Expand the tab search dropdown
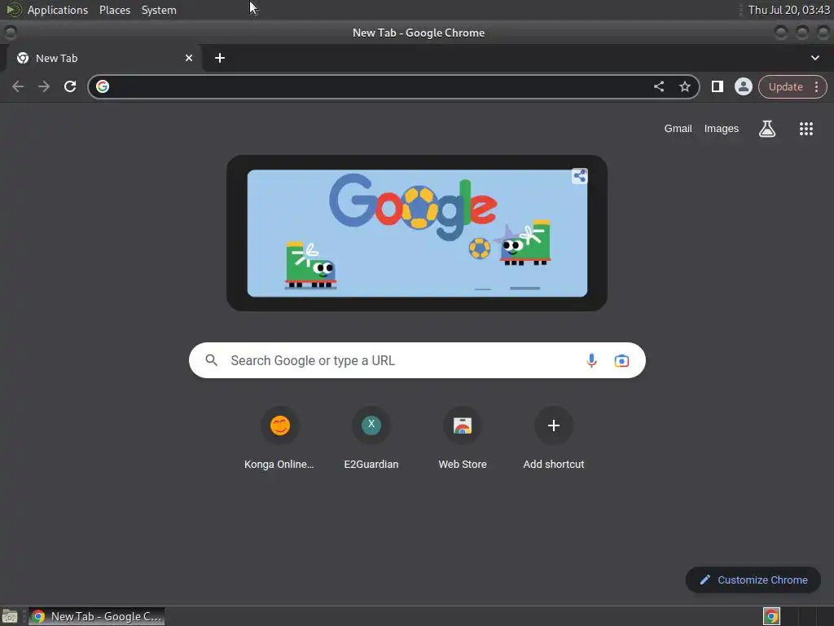 [x=814, y=58]
